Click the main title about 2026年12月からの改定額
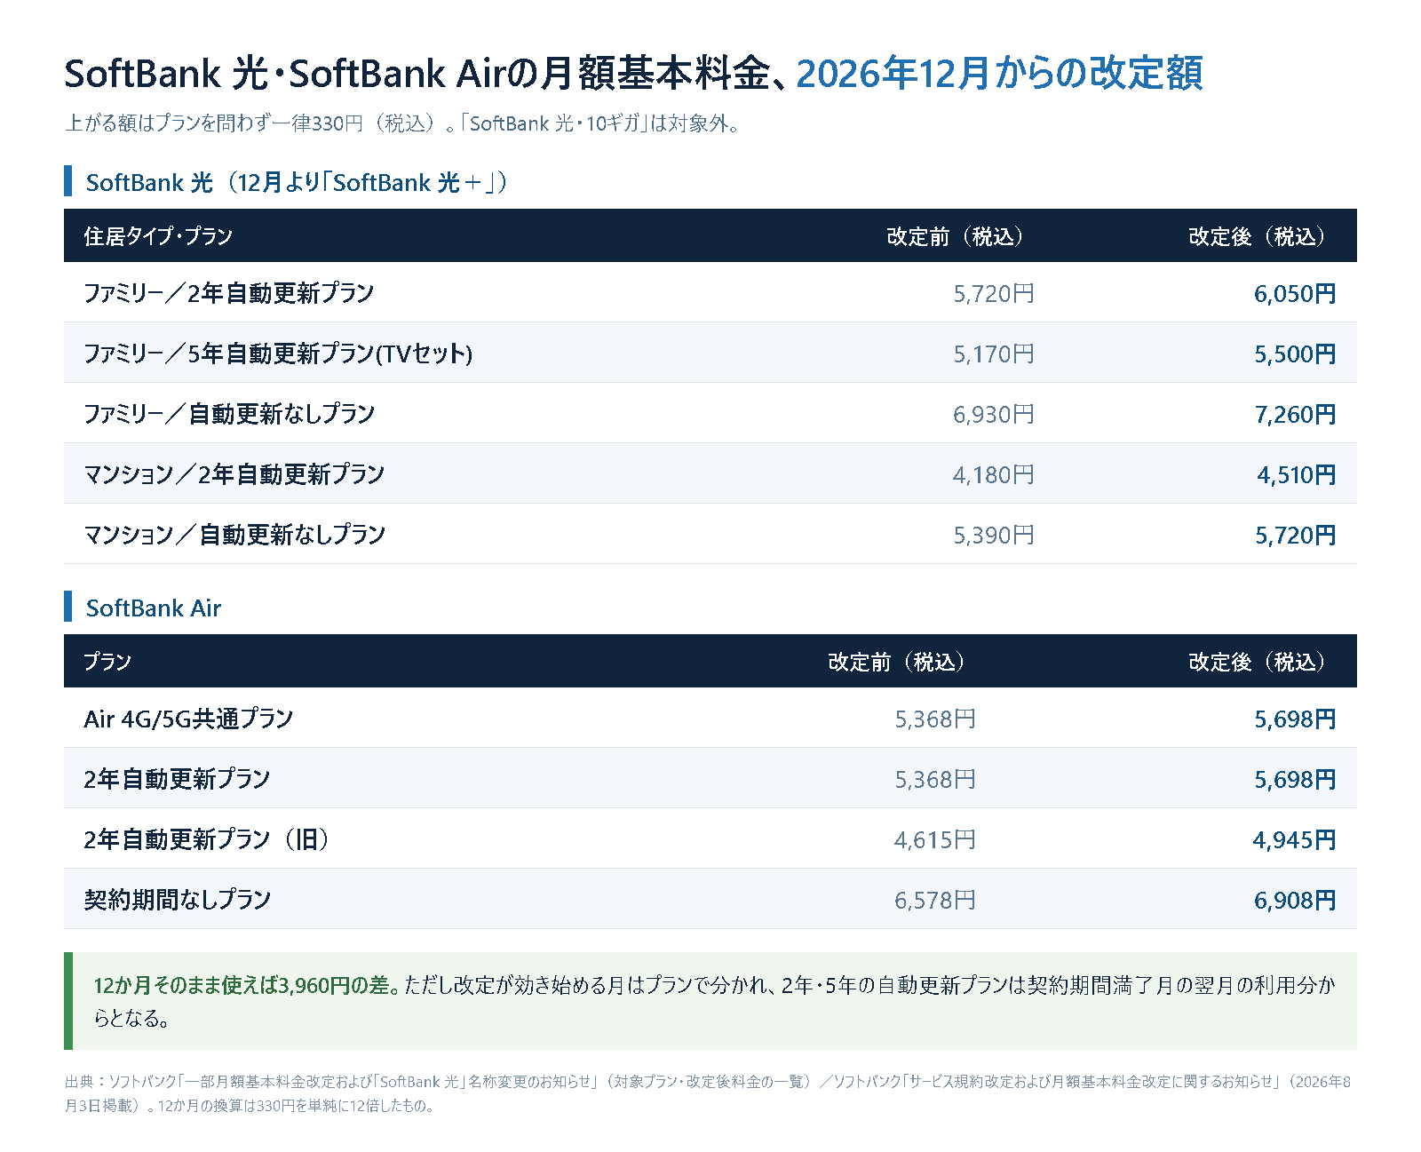Viewport: 1421px width, 1152px height. pyautogui.click(x=633, y=73)
